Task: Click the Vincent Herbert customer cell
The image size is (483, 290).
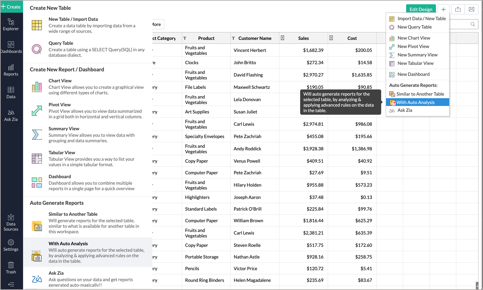Action: pyautogui.click(x=255, y=50)
